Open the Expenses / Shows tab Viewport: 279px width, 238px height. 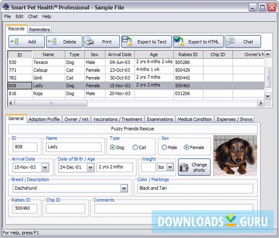click(234, 119)
